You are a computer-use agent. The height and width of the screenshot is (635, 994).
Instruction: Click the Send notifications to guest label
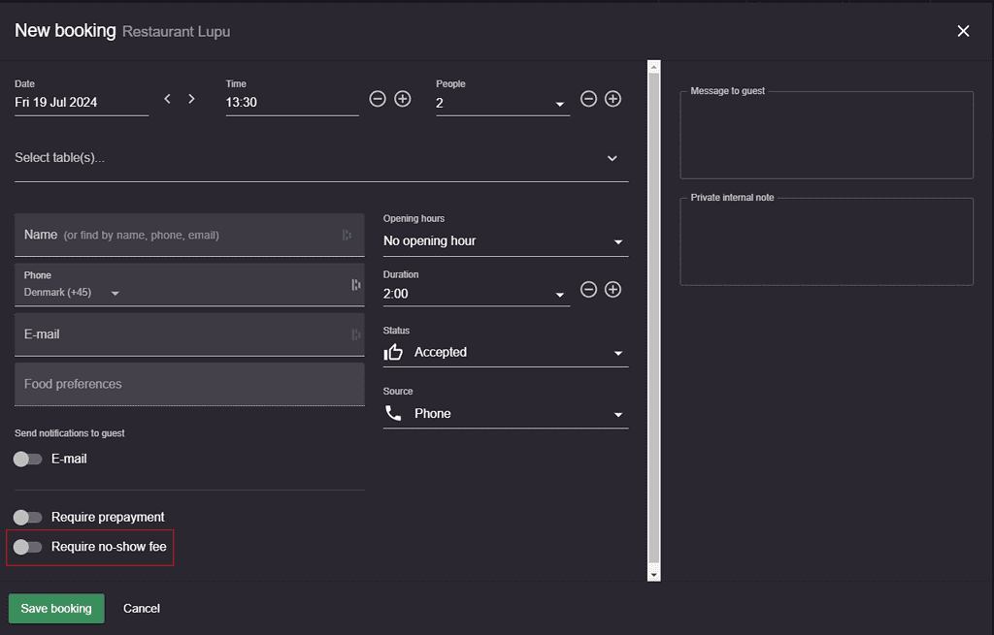70,433
